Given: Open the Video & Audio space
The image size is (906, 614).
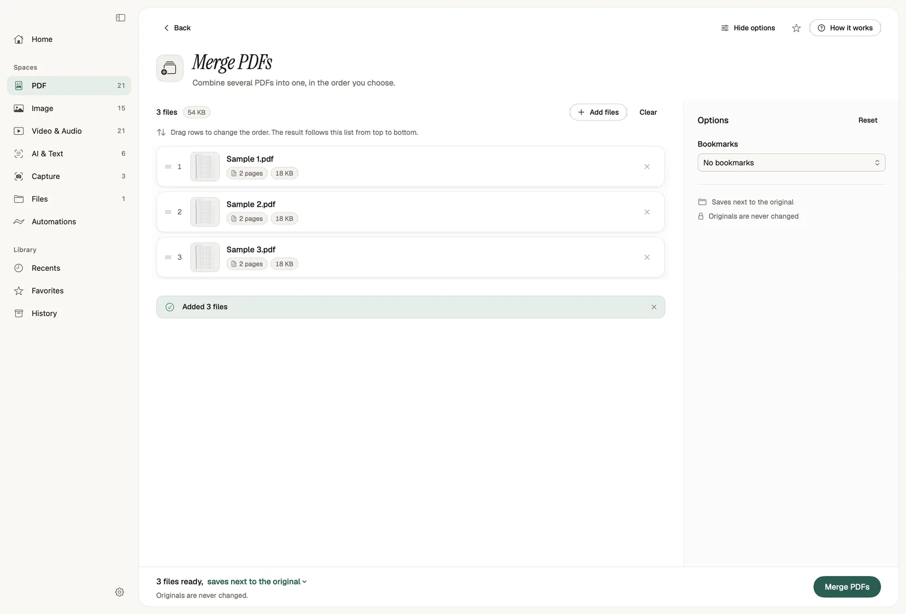Looking at the screenshot, I should [x=69, y=131].
